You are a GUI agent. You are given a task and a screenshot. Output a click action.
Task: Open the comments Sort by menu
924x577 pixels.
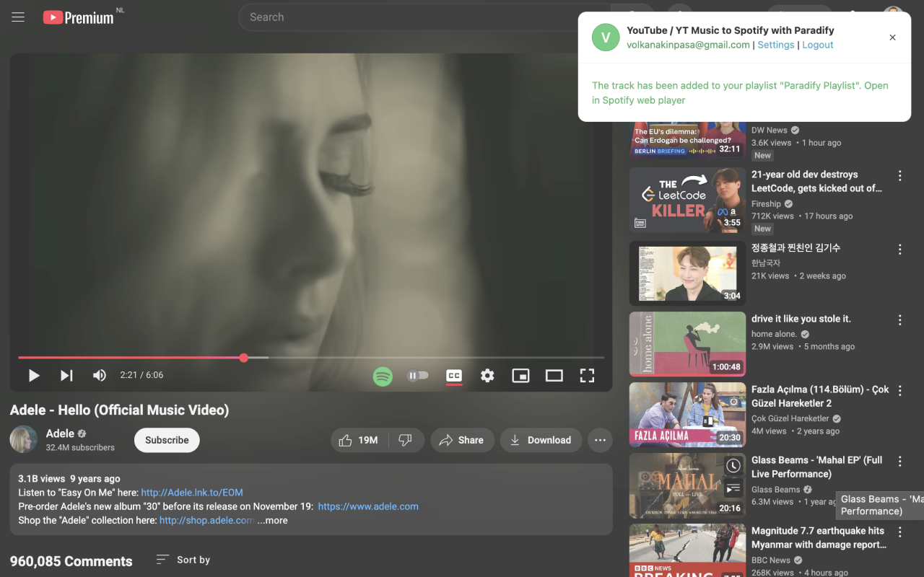(x=183, y=560)
